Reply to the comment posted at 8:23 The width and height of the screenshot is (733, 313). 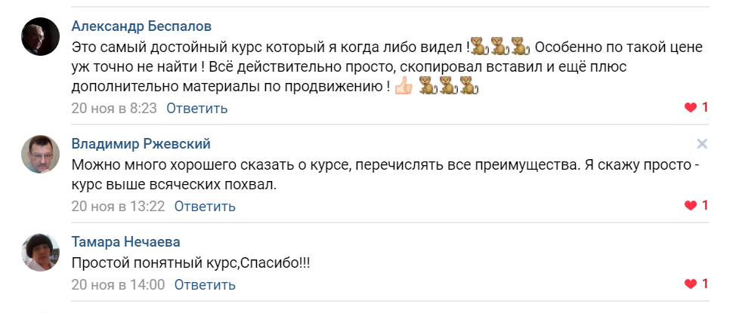pyautogui.click(x=196, y=108)
